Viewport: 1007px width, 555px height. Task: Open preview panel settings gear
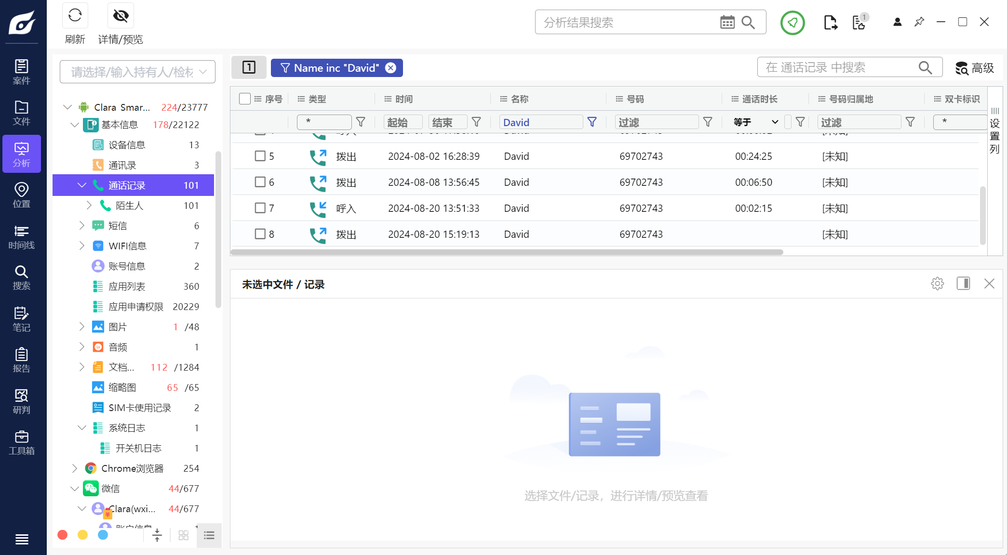click(x=937, y=284)
